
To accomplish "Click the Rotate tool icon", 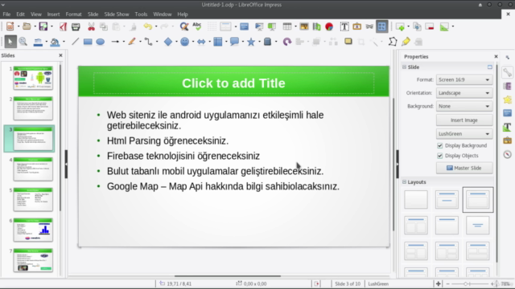I will tap(287, 42).
